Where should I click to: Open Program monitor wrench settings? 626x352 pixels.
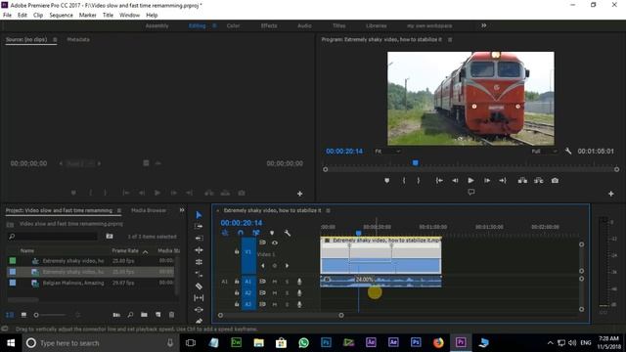[x=568, y=152]
